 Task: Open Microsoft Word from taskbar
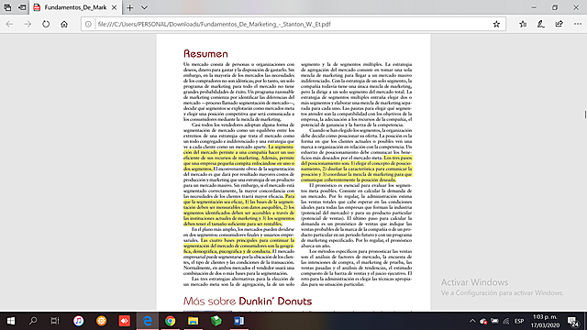tap(238, 321)
